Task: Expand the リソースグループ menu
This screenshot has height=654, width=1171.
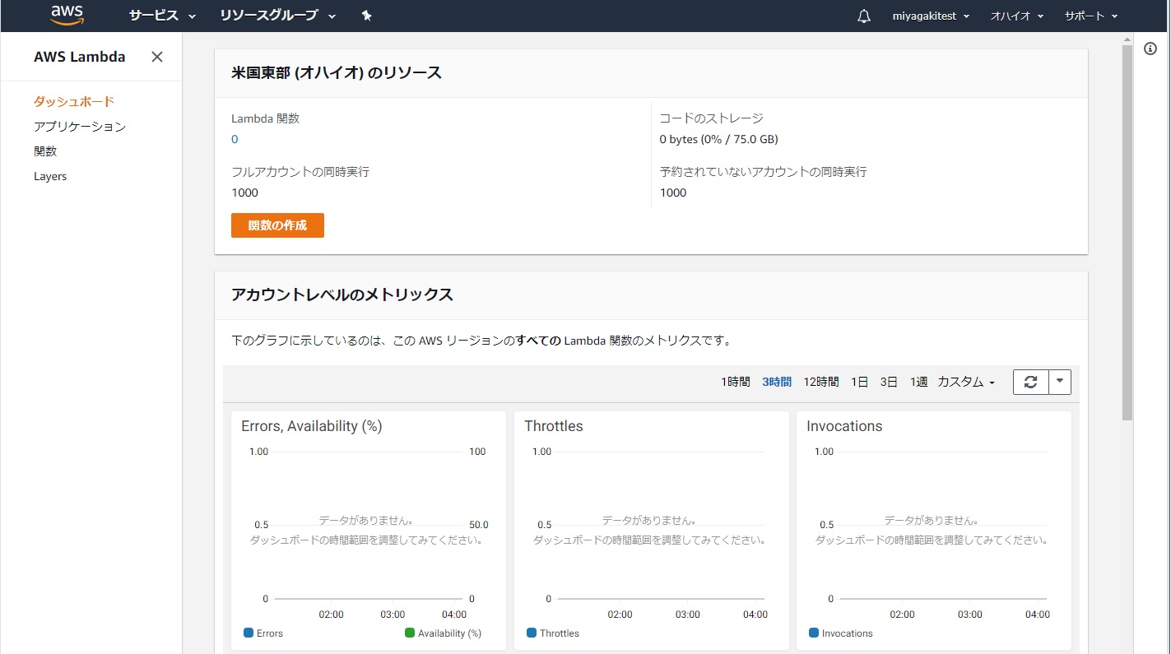Action: (277, 16)
